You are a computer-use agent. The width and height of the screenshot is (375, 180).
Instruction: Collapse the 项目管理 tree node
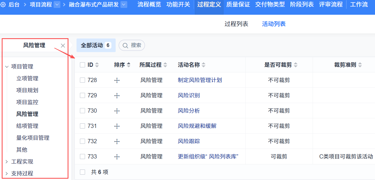click(x=7, y=67)
